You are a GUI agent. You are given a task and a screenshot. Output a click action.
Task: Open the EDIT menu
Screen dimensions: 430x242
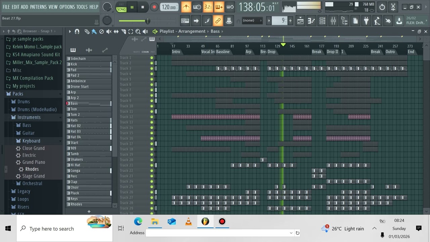click(x=15, y=7)
